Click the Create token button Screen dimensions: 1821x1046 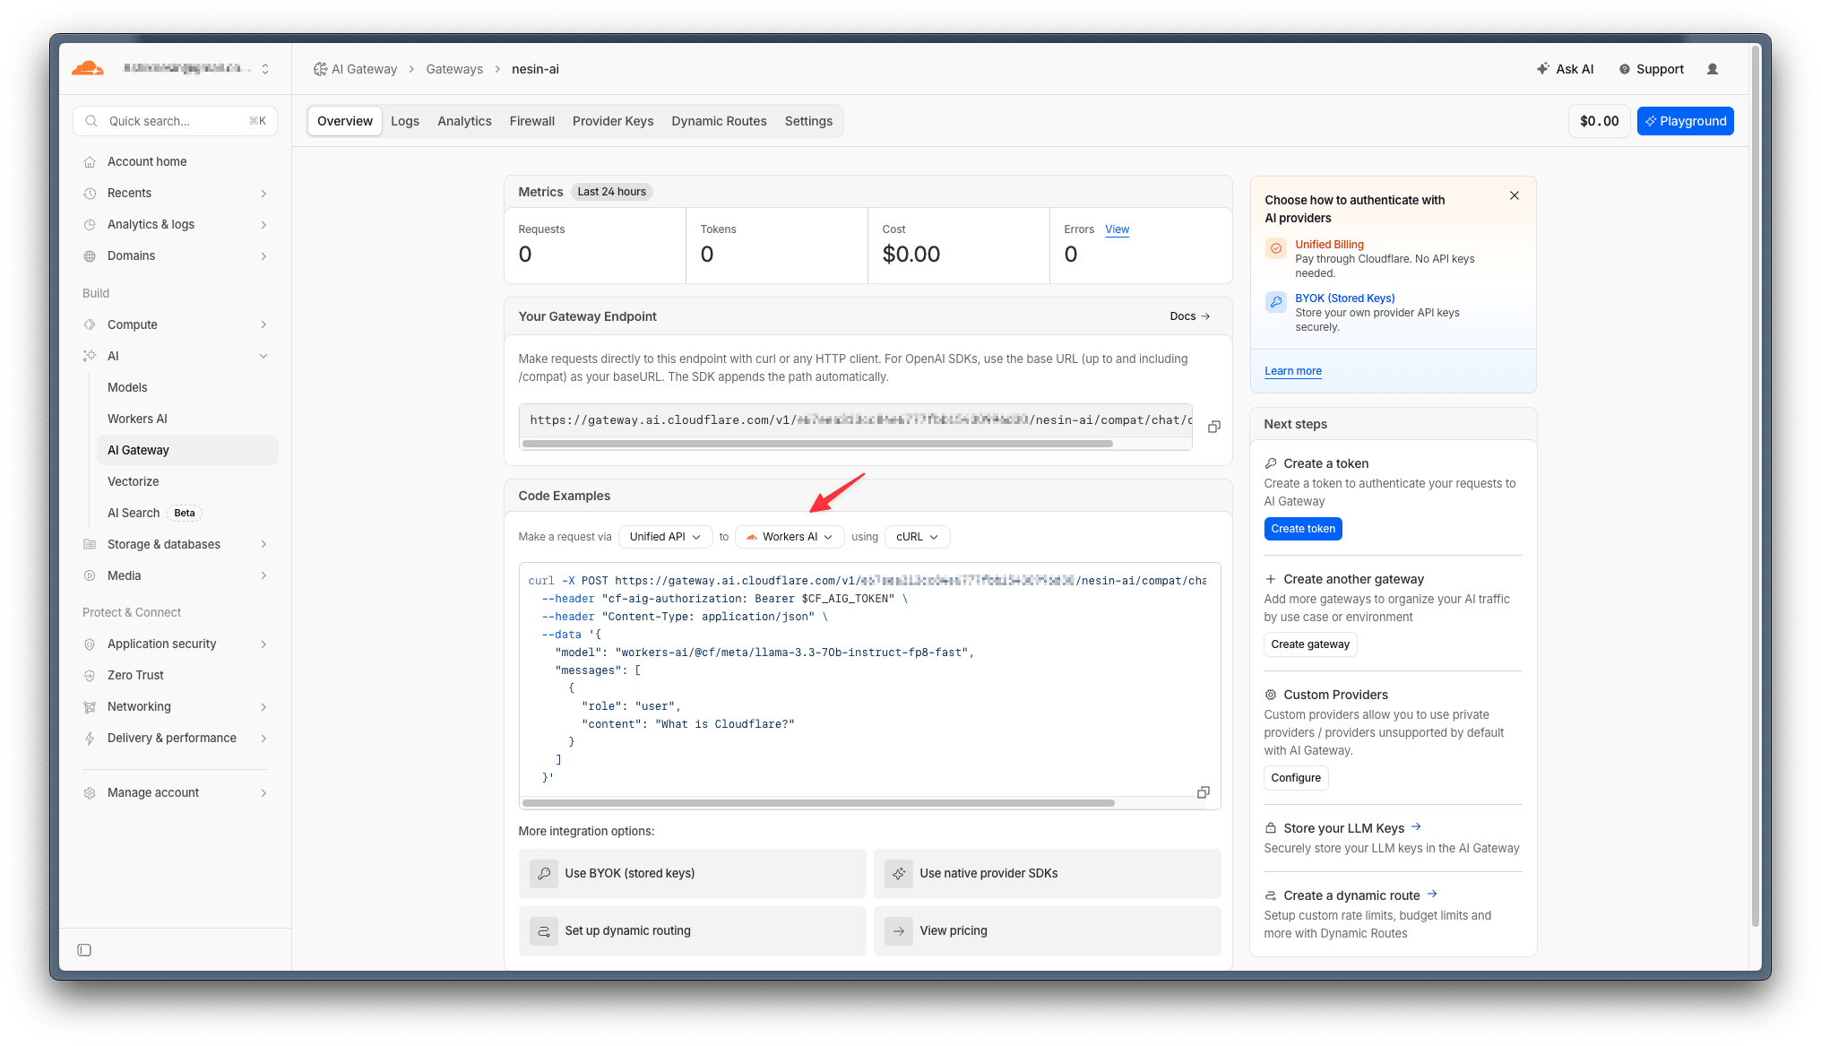[x=1302, y=529]
